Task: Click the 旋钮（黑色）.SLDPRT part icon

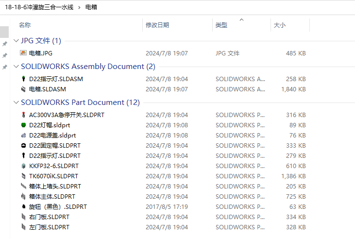Action: [23, 206]
